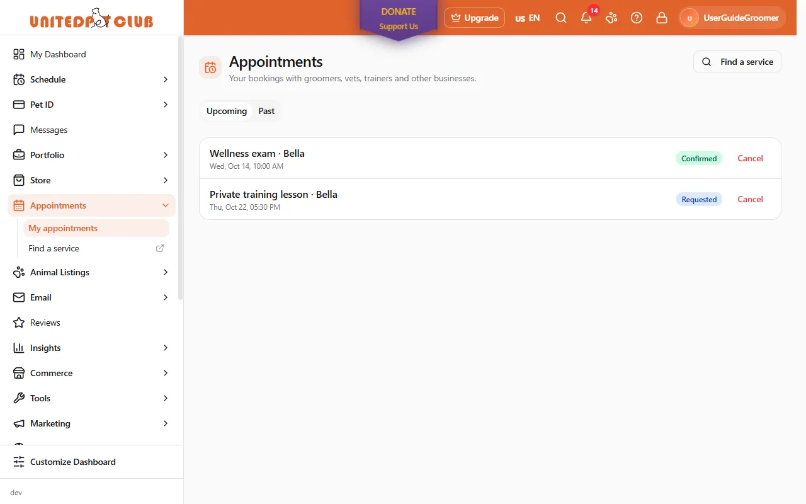Screen dimensions: 806x504
Task: Click the My Dashboard grid icon
Action: coord(19,54)
